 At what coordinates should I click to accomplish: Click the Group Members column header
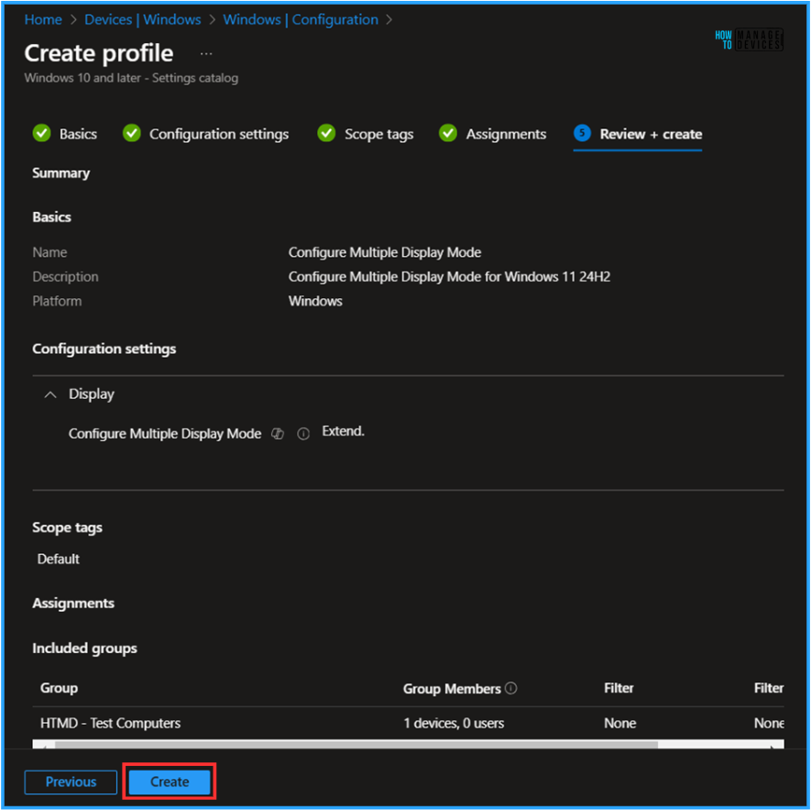(x=452, y=688)
